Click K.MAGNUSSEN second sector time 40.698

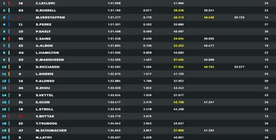point(209,60)
